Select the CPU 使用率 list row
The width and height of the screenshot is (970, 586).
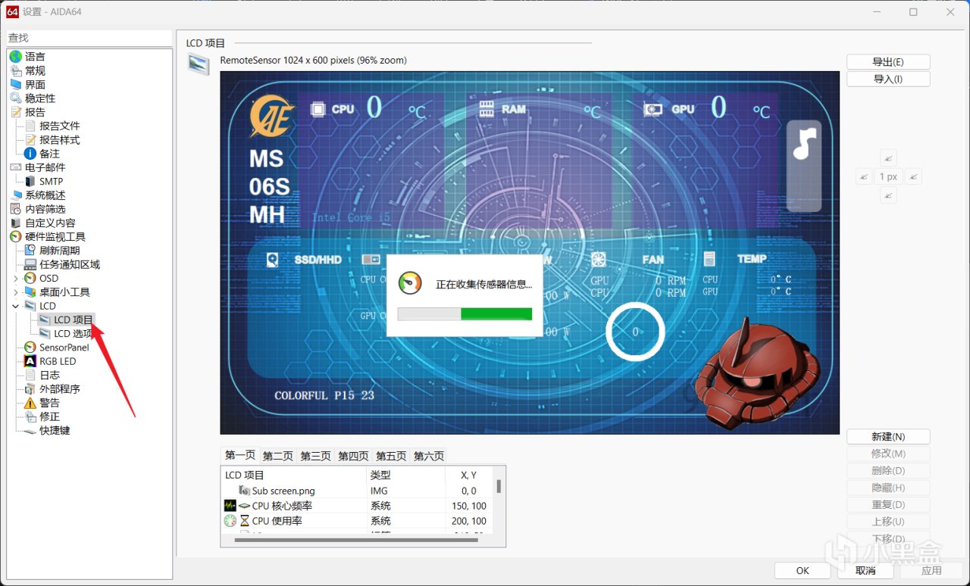[358, 521]
